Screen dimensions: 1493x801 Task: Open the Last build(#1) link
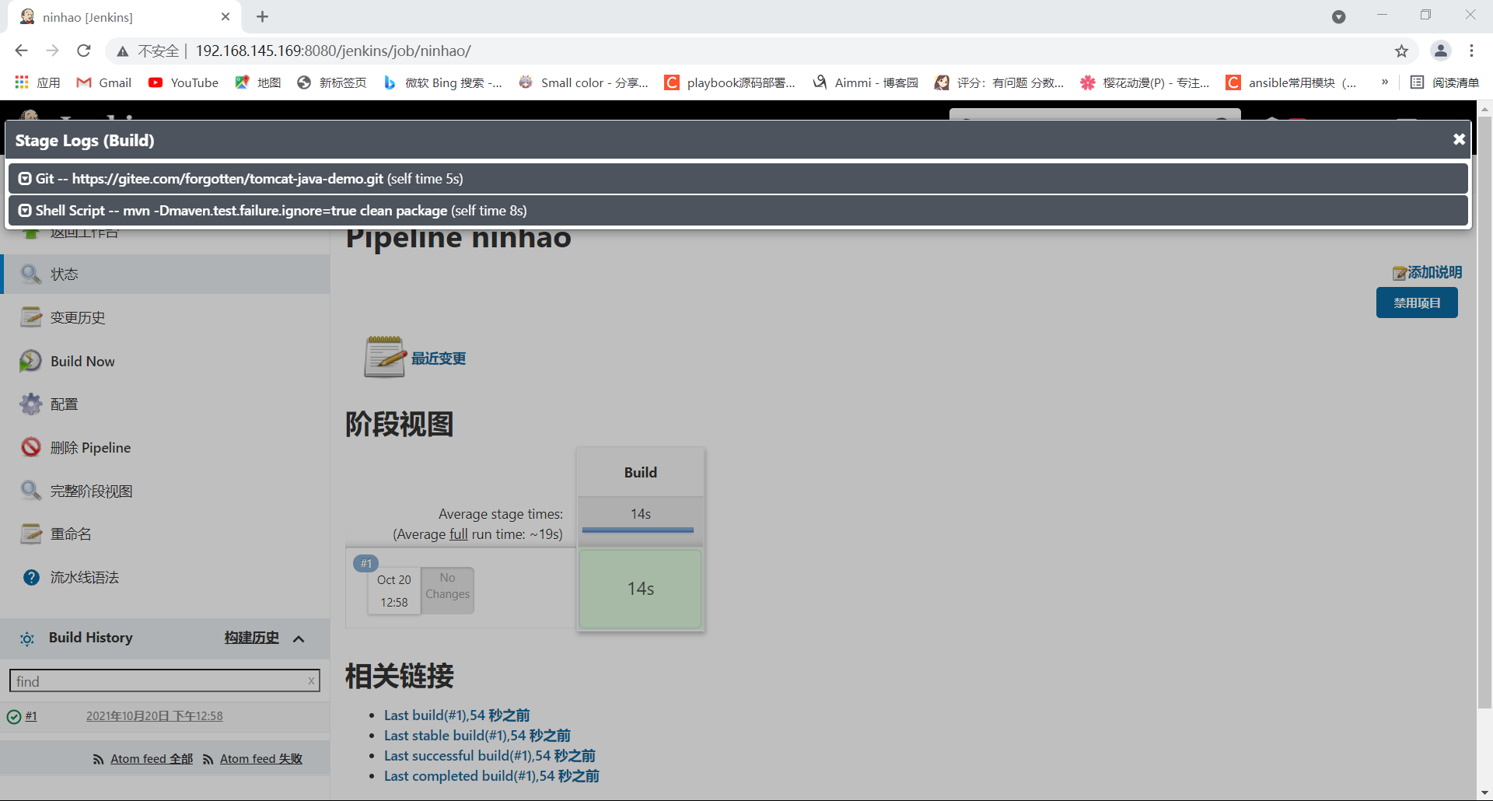(457, 715)
